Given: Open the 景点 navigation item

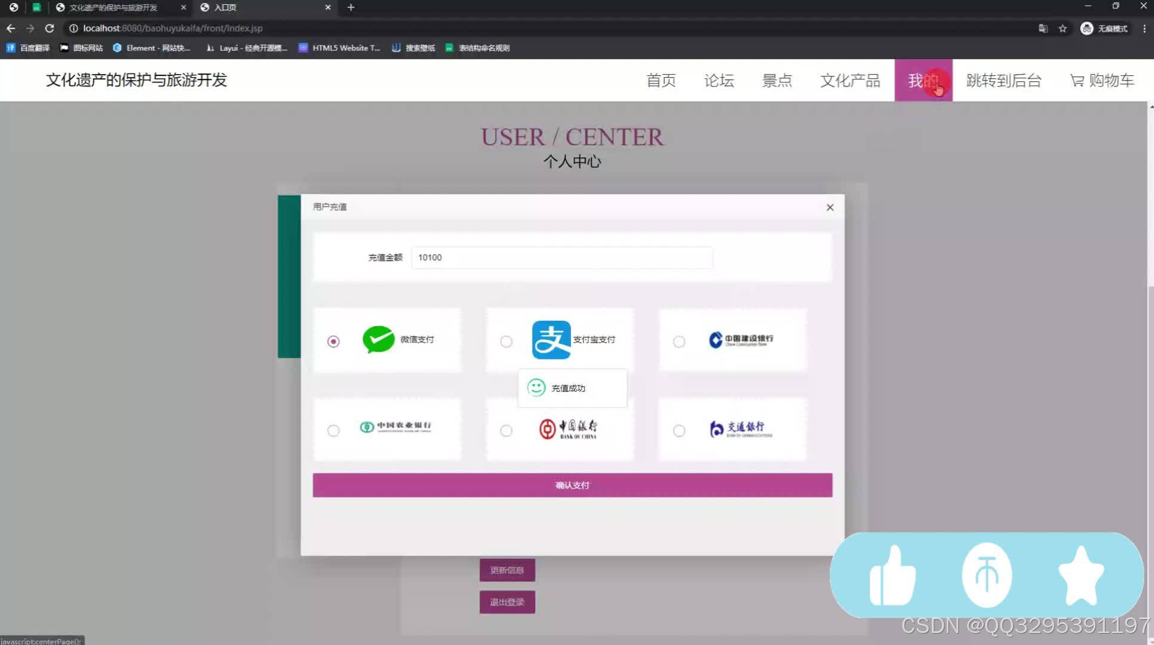Looking at the screenshot, I should [x=777, y=80].
